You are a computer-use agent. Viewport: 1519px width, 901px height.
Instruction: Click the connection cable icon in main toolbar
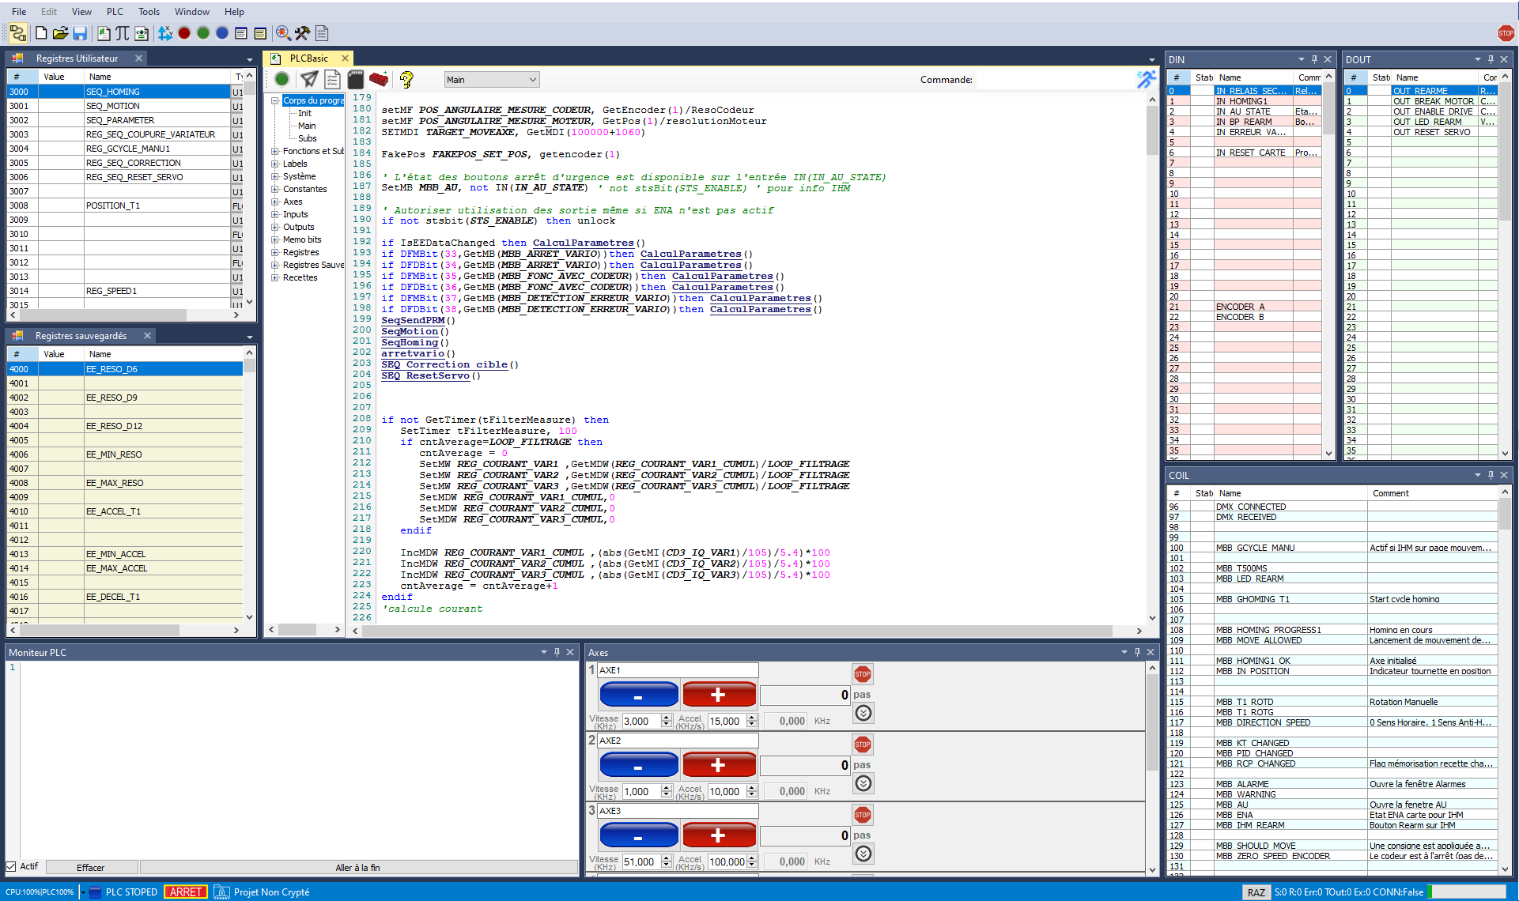(x=18, y=33)
